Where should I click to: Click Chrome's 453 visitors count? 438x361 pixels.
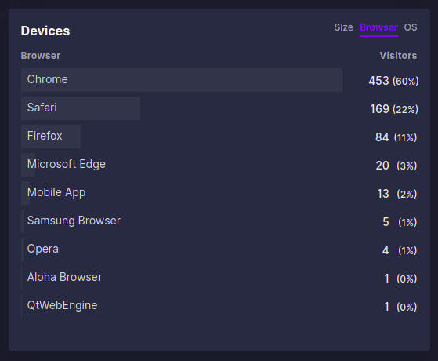pyautogui.click(x=378, y=81)
